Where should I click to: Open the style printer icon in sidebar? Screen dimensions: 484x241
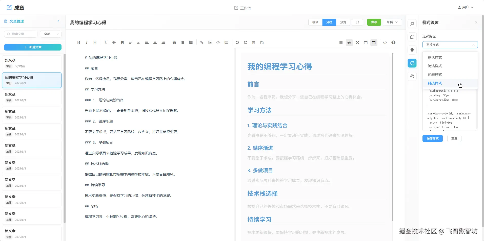pos(412,63)
